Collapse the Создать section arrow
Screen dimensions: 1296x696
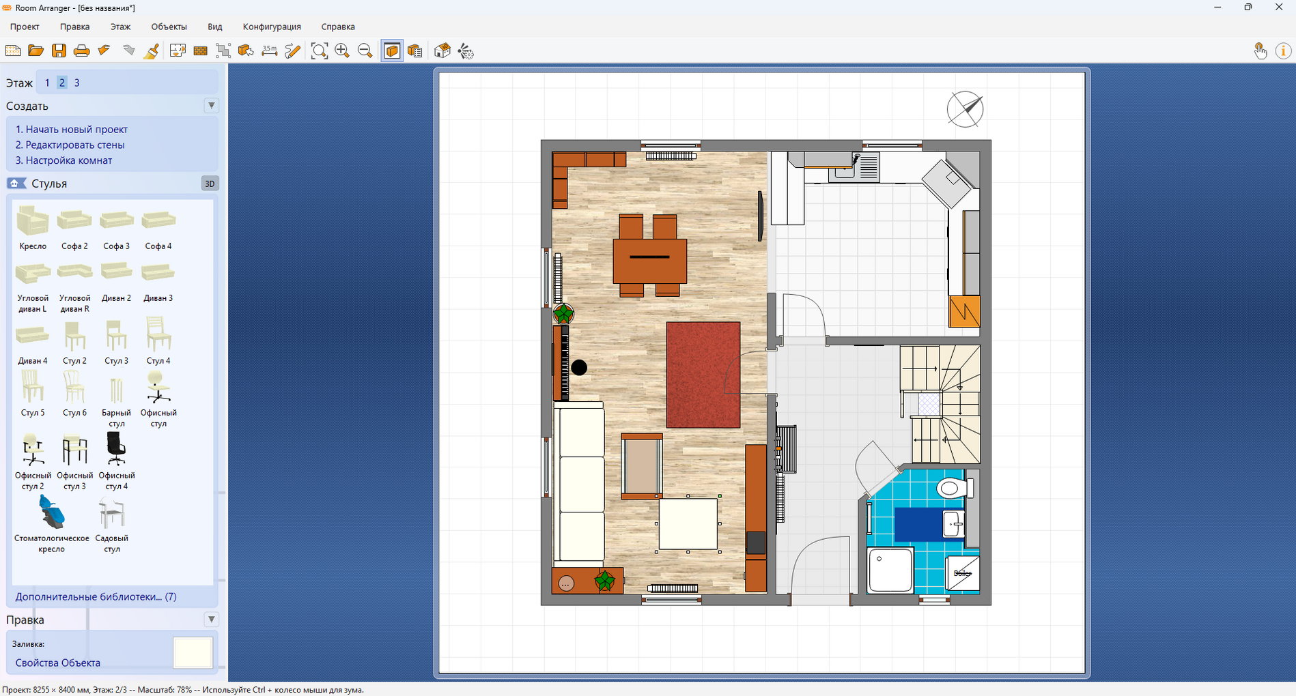pos(212,106)
